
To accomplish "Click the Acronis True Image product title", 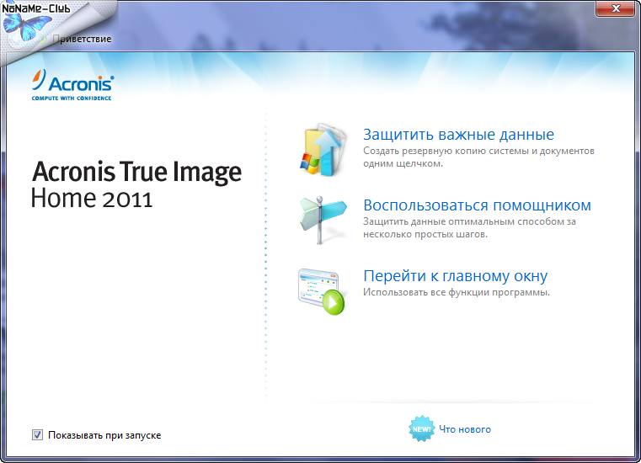I will coord(136,173).
